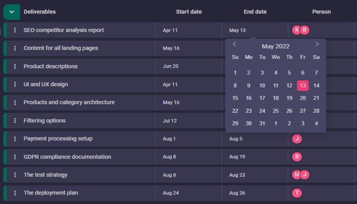Pick May 31 in the calendar

[262, 123]
